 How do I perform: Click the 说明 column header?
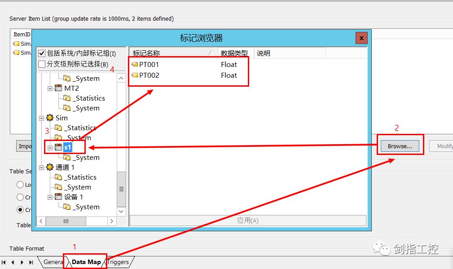coord(290,53)
